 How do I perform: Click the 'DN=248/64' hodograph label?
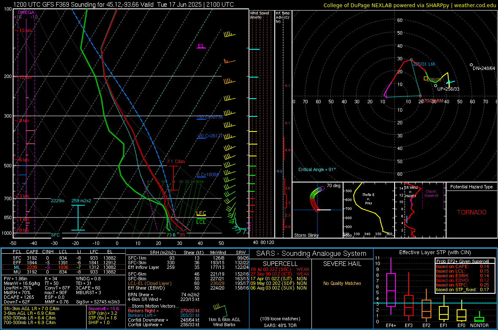[x=484, y=68]
